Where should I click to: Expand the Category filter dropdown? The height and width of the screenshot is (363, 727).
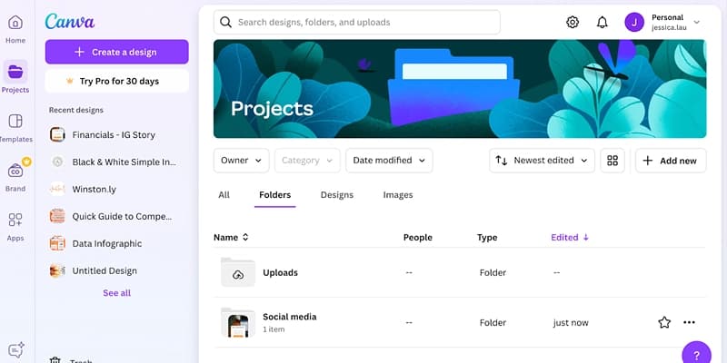307,161
